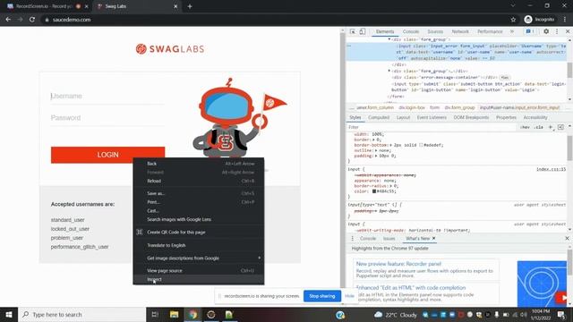Switch to the Console DevTools tab
573x322 pixels.
point(411,32)
